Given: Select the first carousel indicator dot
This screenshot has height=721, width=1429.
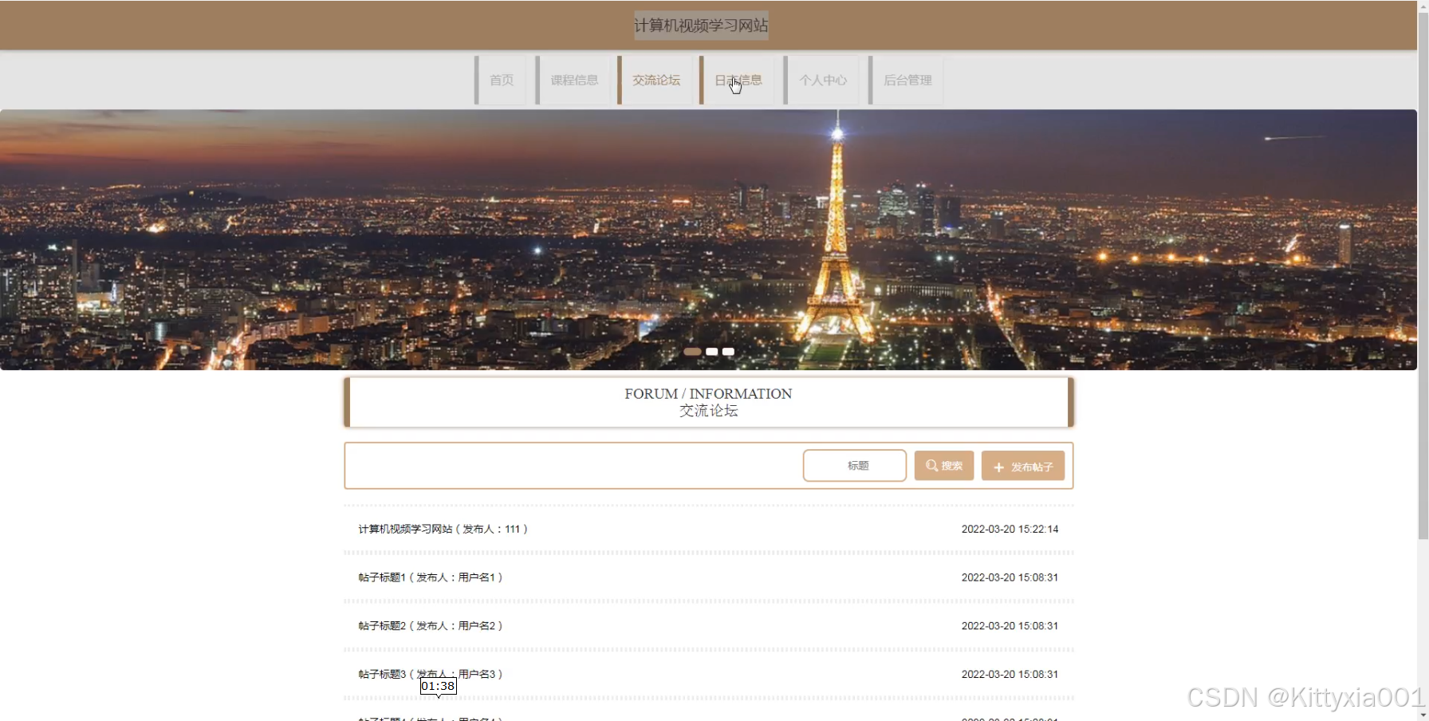Looking at the screenshot, I should pyautogui.click(x=692, y=352).
